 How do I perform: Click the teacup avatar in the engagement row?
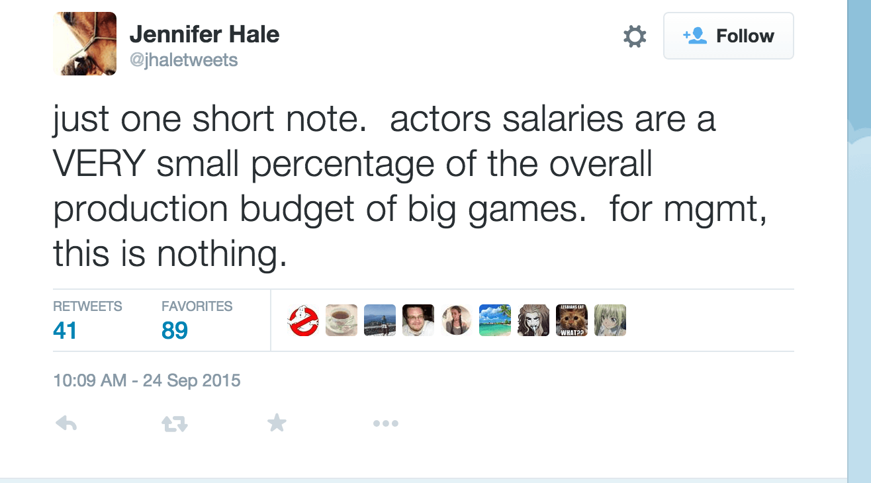point(342,320)
